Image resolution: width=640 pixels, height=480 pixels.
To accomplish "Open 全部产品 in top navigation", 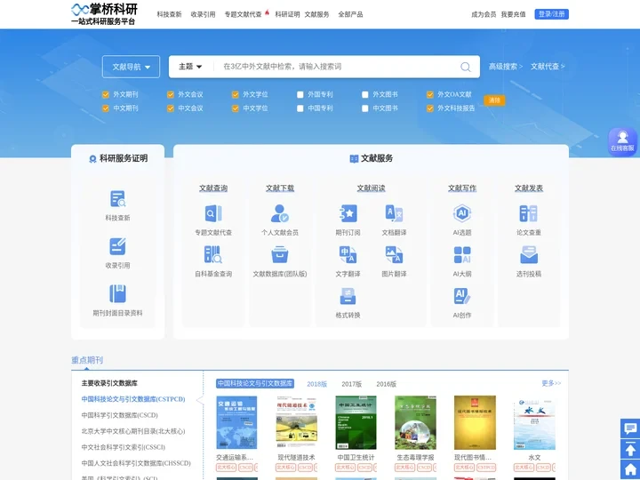I will [x=350, y=14].
